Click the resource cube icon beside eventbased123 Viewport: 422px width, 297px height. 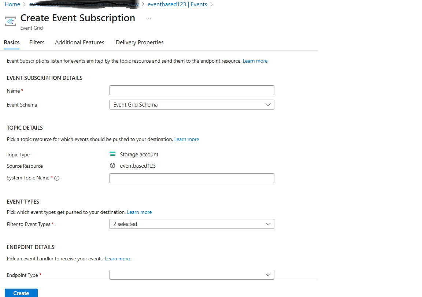click(x=112, y=166)
